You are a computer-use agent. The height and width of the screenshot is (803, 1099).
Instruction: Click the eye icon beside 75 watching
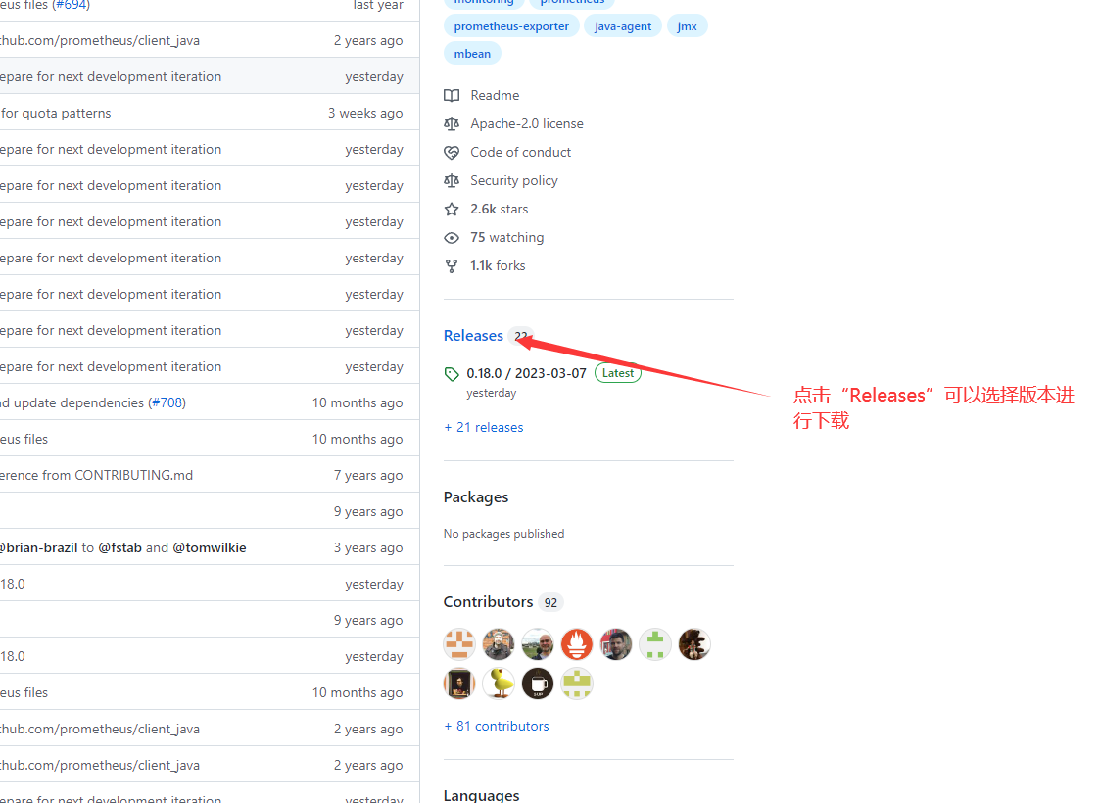(x=452, y=238)
